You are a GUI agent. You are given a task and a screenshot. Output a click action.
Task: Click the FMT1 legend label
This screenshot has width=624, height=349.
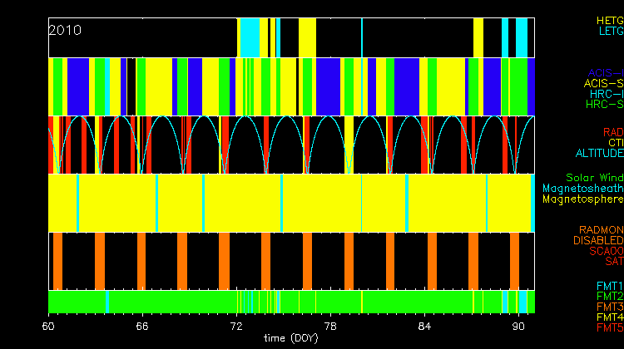[x=608, y=286]
